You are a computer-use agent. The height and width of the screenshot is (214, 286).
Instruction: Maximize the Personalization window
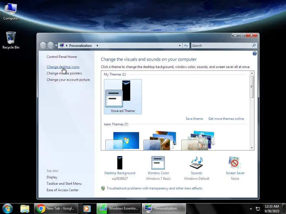pos(242,35)
